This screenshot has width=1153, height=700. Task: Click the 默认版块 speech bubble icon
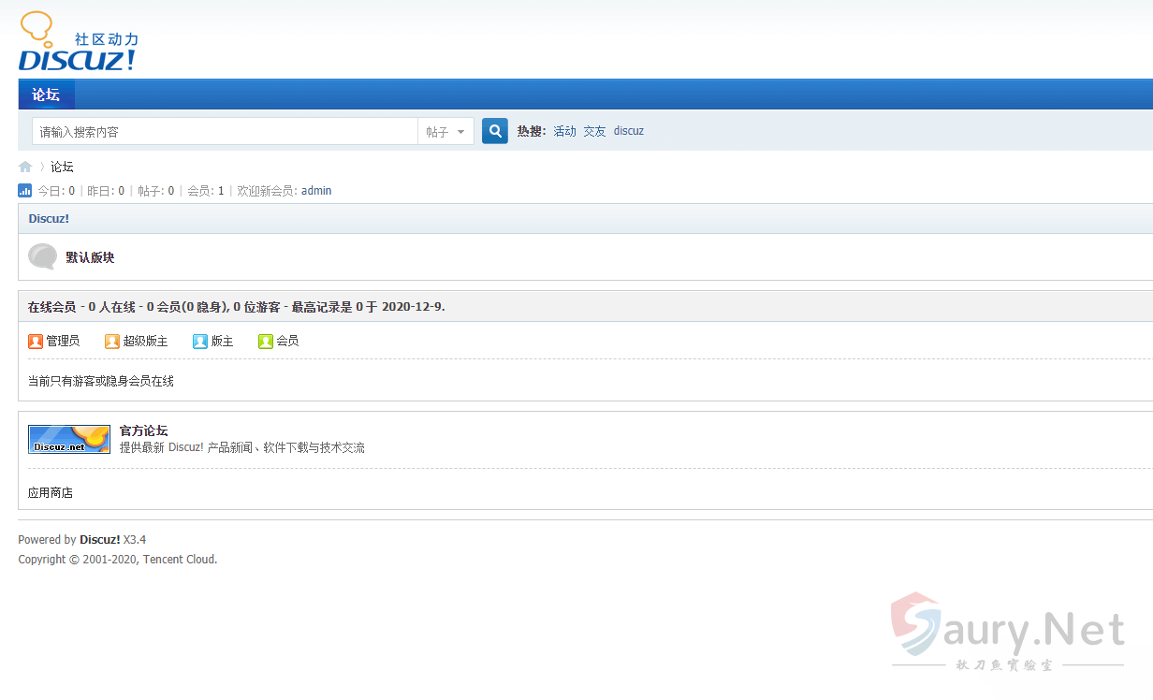(x=42, y=256)
